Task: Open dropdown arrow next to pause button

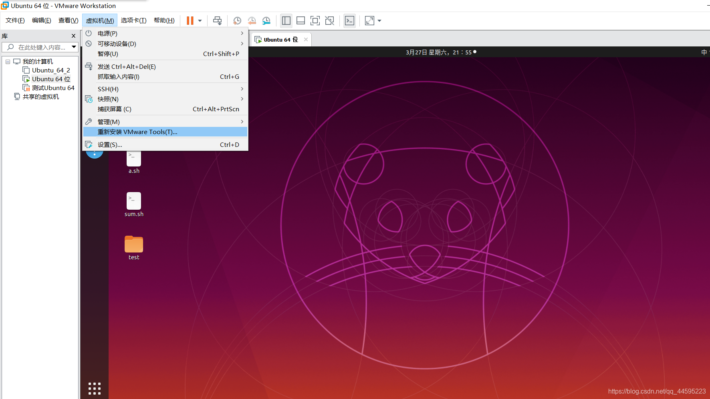Action: click(x=200, y=20)
